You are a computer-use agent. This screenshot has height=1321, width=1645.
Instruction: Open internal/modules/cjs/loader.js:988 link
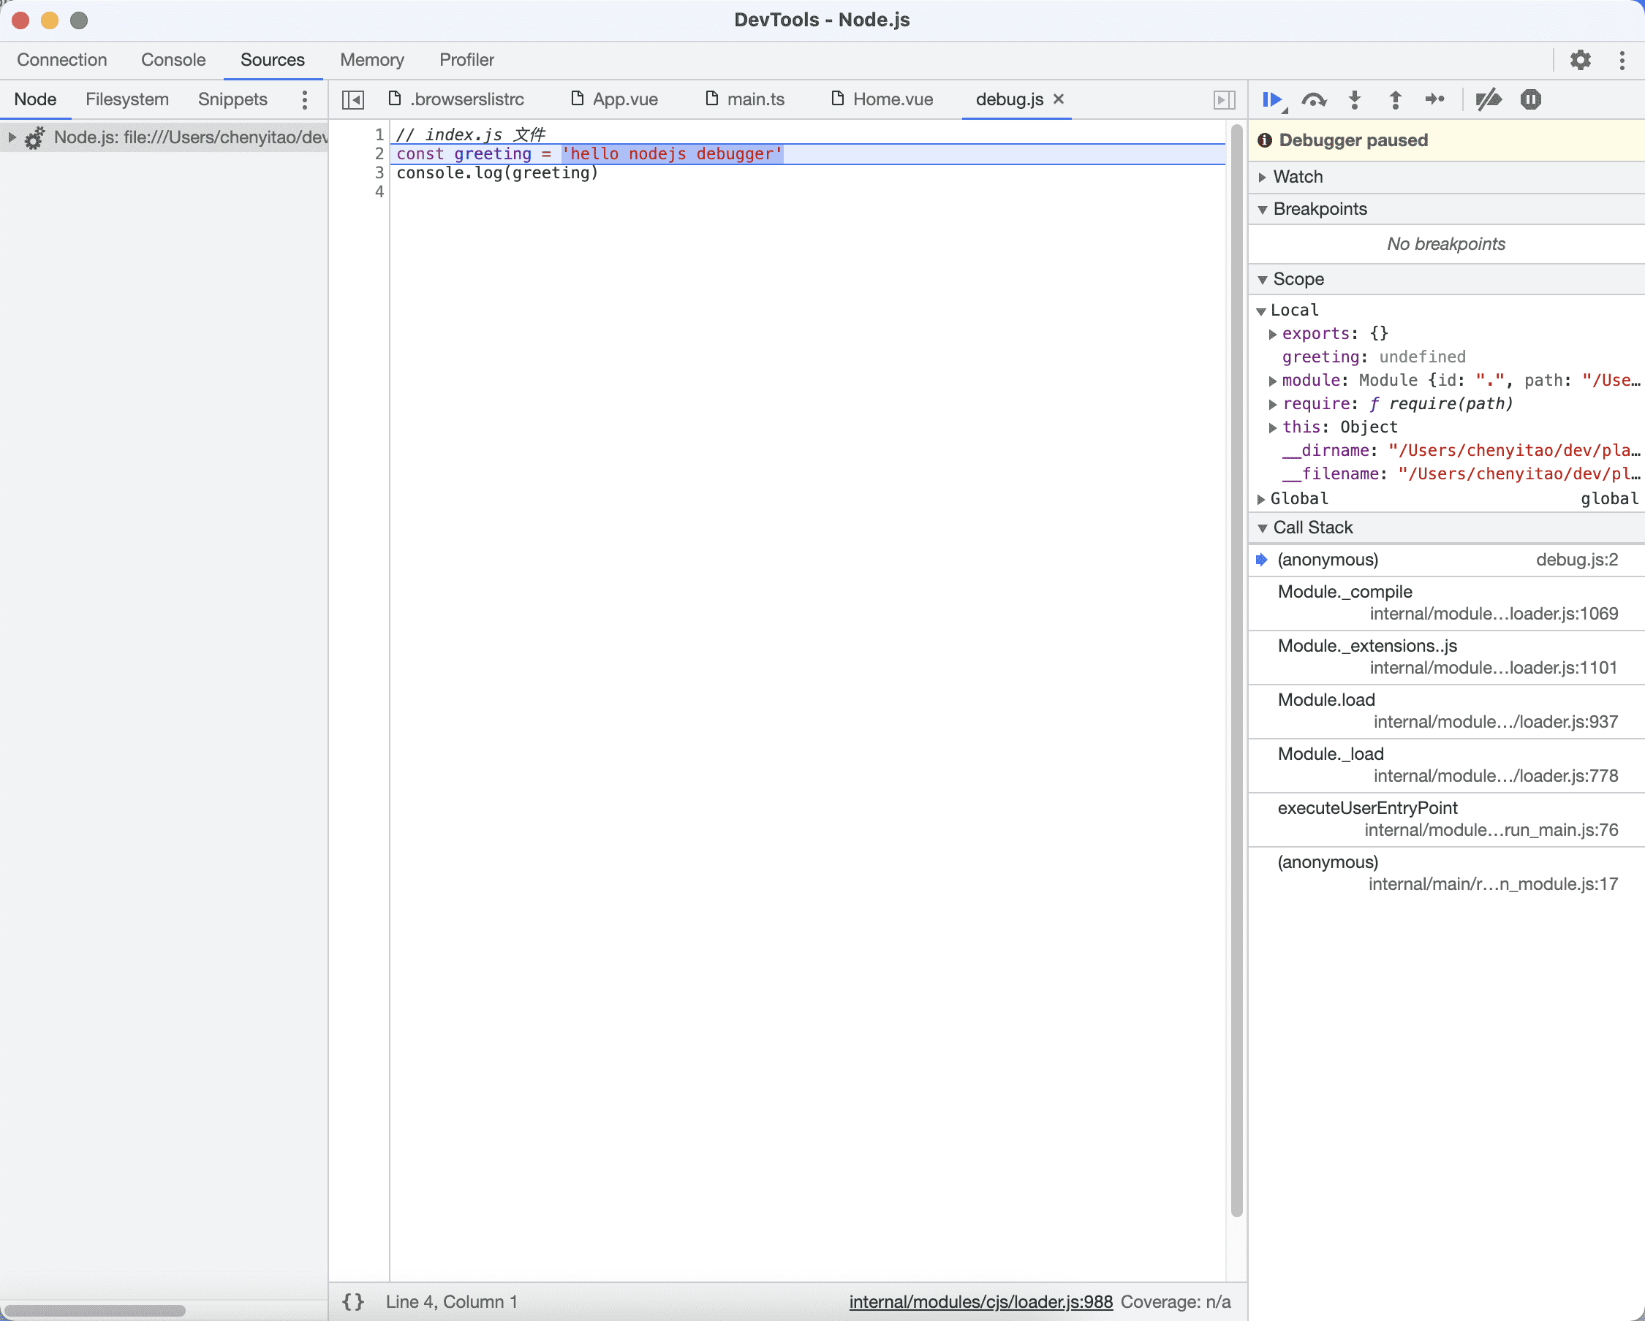click(980, 1302)
